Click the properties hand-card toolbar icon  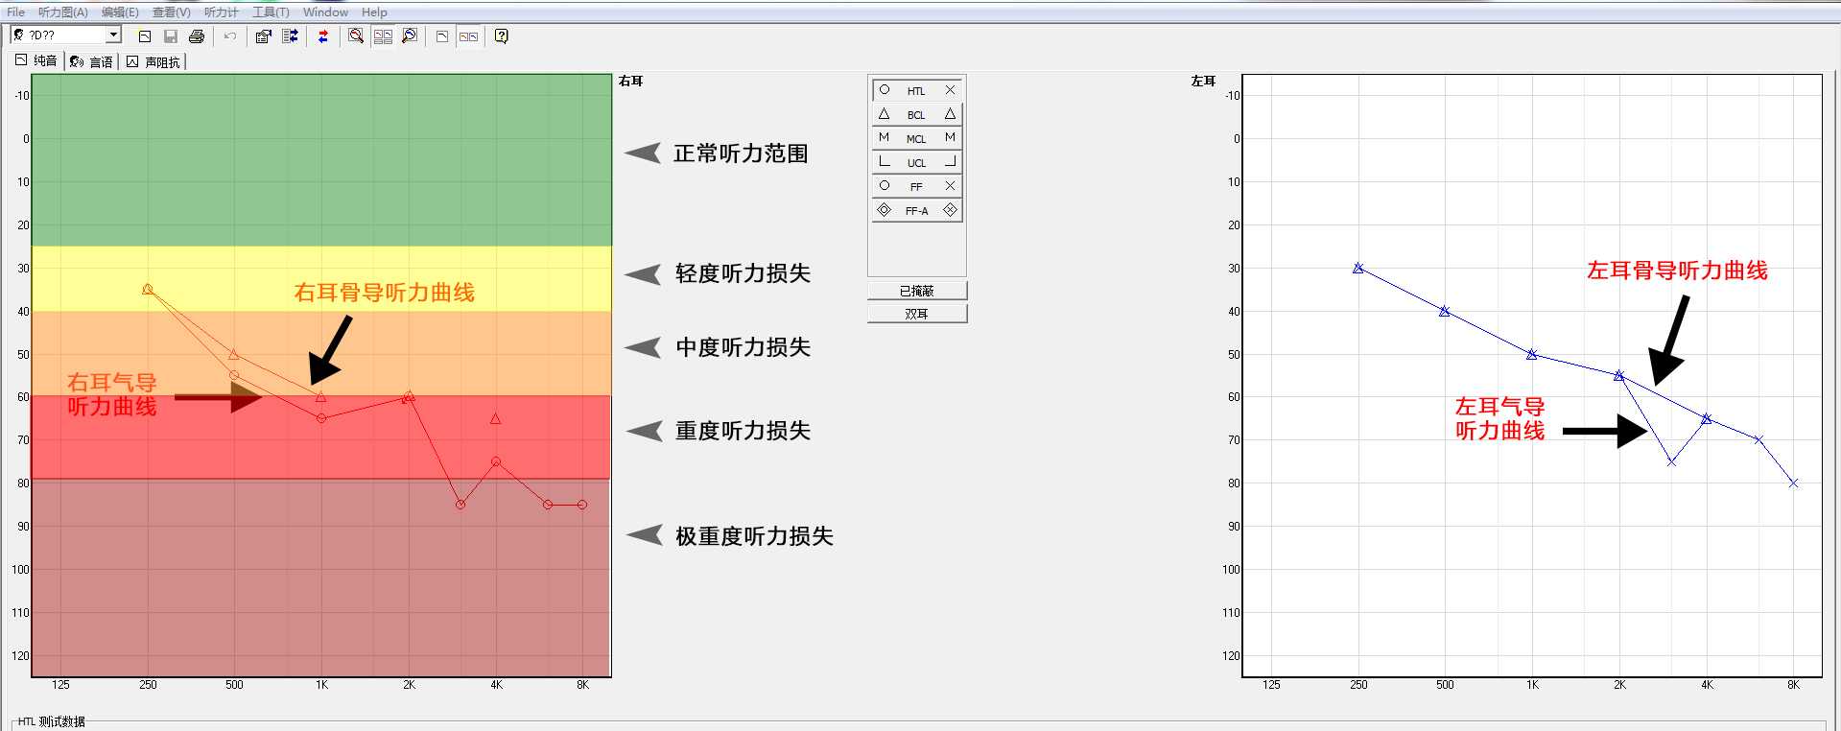pyautogui.click(x=264, y=36)
